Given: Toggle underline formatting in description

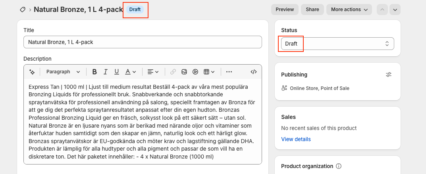Looking at the screenshot, I should 117,72.
